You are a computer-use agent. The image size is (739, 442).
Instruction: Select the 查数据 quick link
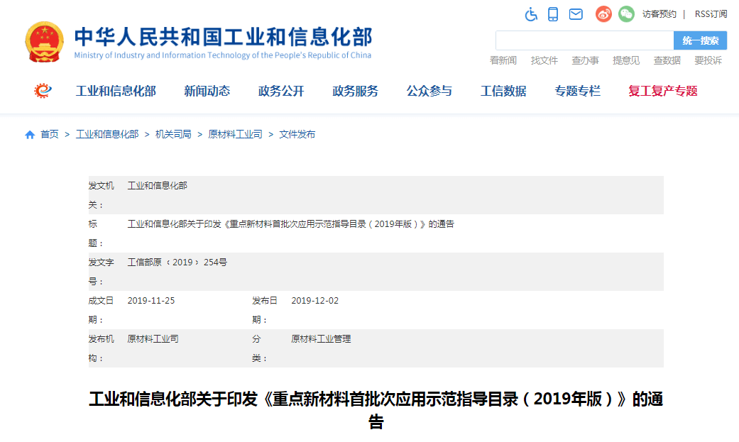pos(667,60)
